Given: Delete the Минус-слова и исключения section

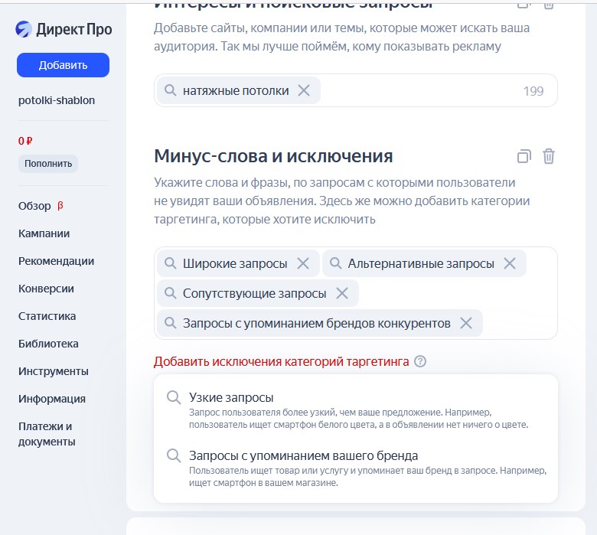Looking at the screenshot, I should coord(549,156).
